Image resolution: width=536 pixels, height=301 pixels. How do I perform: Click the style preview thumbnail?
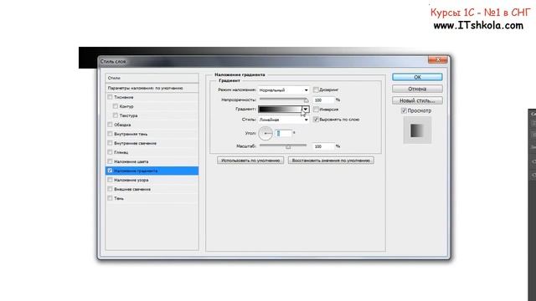pyautogui.click(x=417, y=130)
